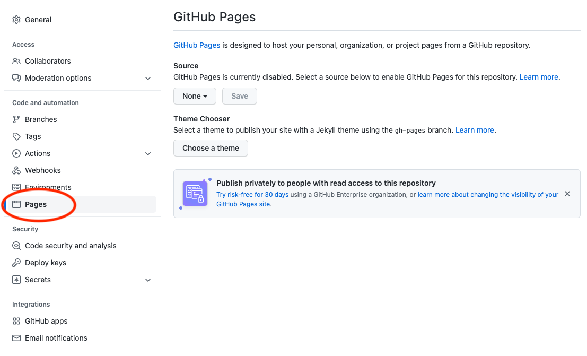587x356 pixels.
Task: Expand the Moderation options chevron
Action: 148,78
